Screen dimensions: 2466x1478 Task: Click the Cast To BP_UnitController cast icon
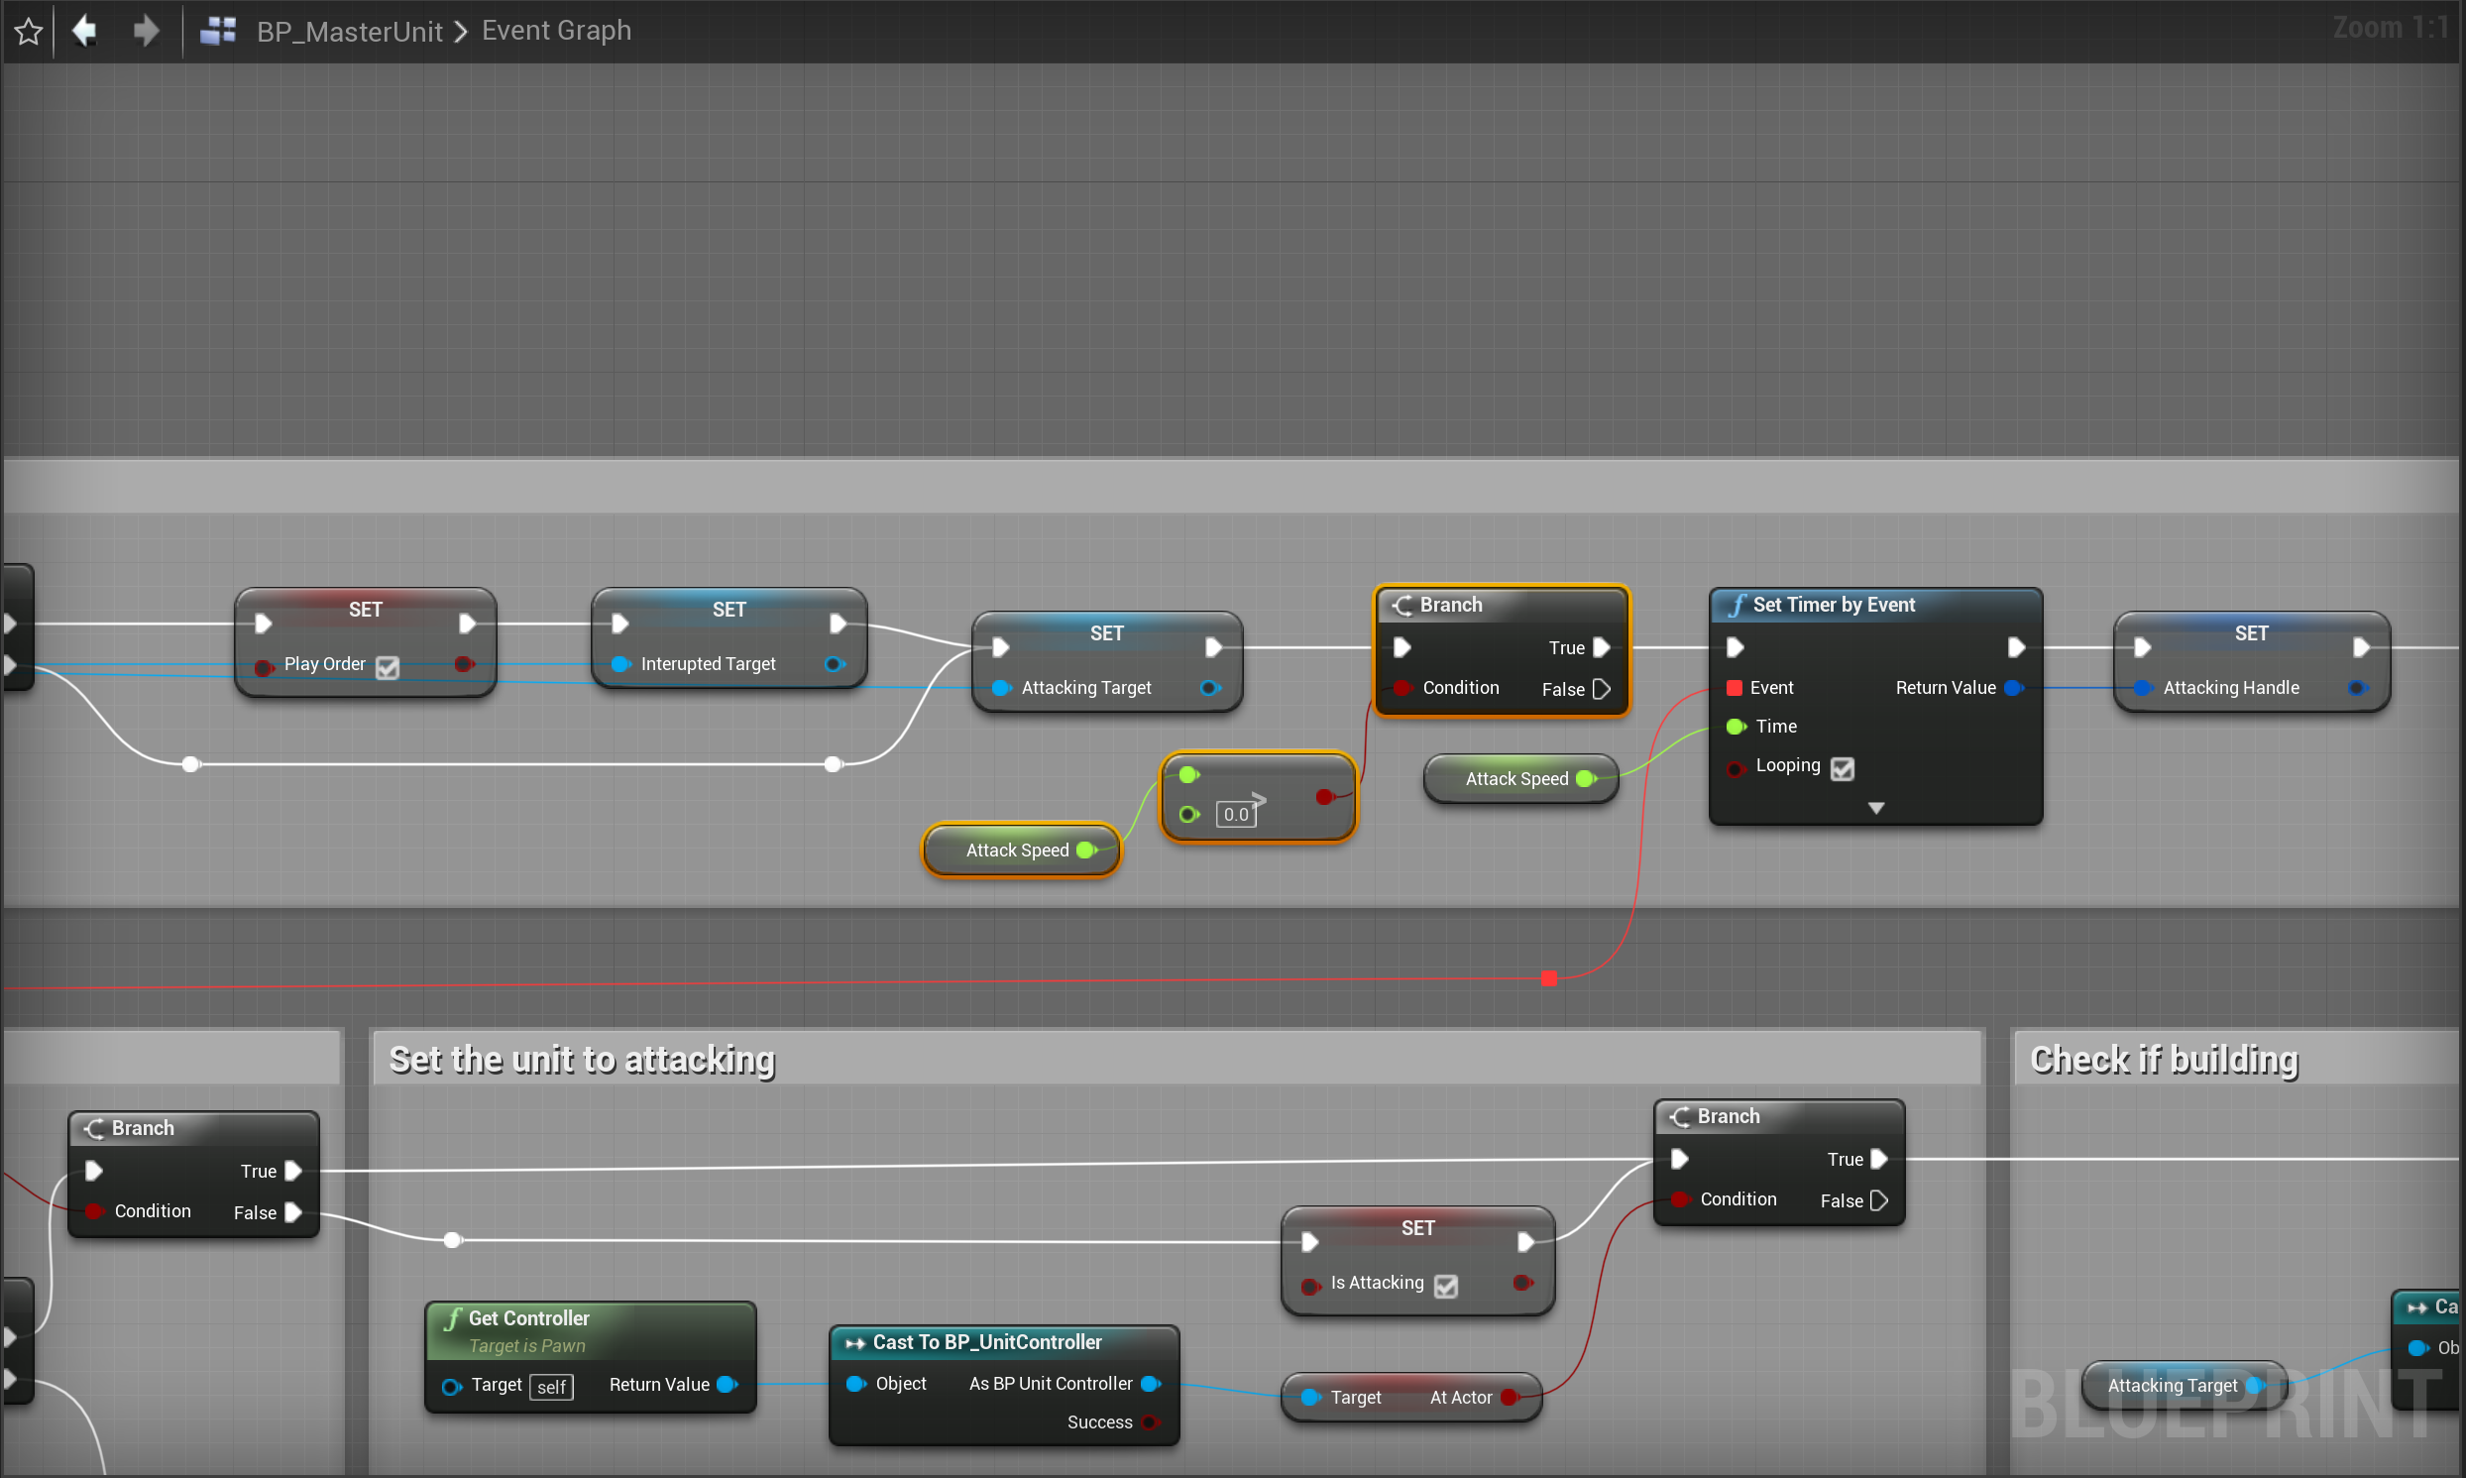click(854, 1343)
